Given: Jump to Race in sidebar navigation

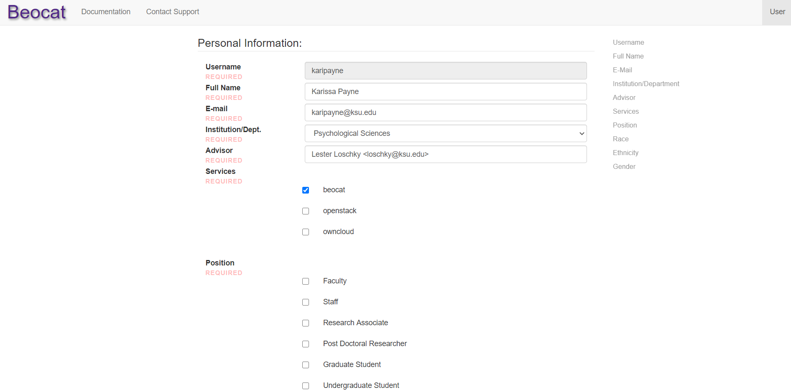Looking at the screenshot, I should pyautogui.click(x=620, y=139).
